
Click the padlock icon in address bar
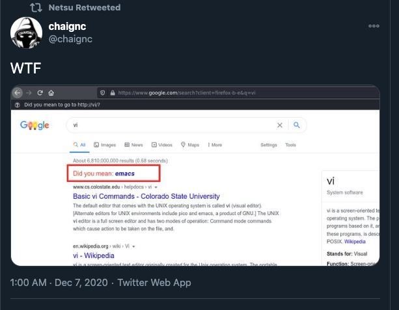coord(113,93)
